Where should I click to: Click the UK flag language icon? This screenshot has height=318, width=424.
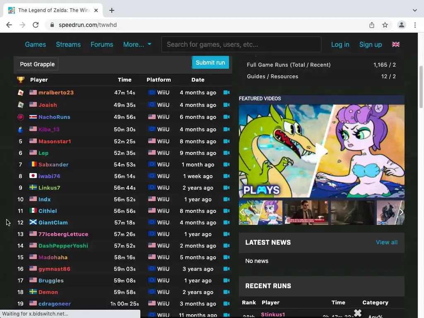pyautogui.click(x=395, y=44)
